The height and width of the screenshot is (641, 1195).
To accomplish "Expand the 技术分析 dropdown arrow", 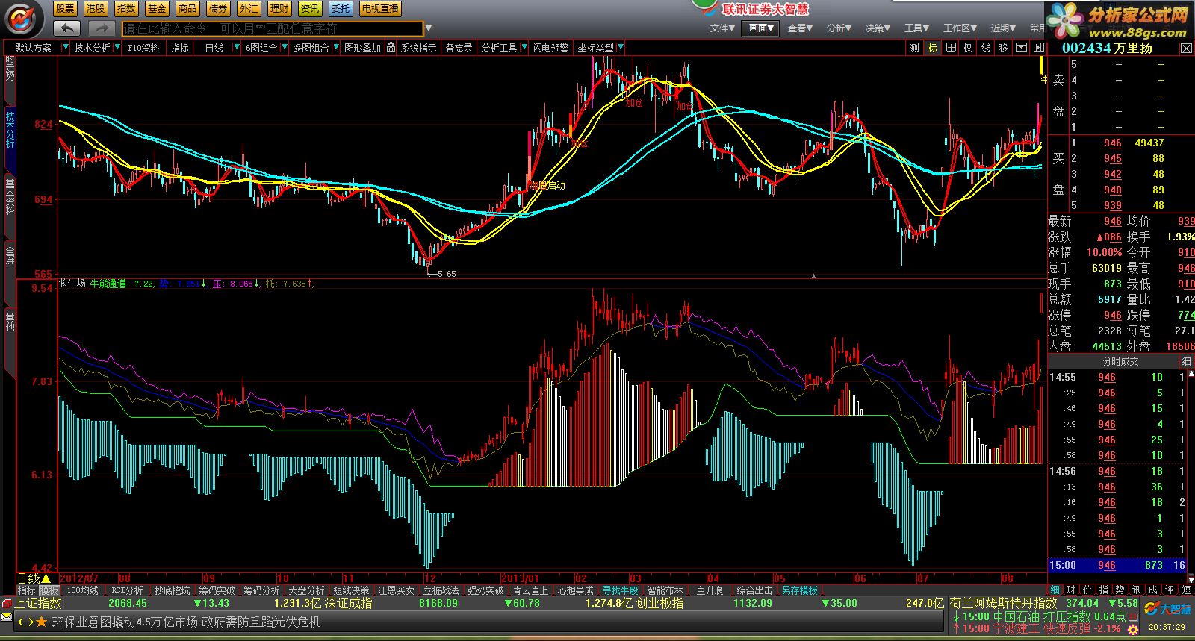I will click(x=116, y=48).
